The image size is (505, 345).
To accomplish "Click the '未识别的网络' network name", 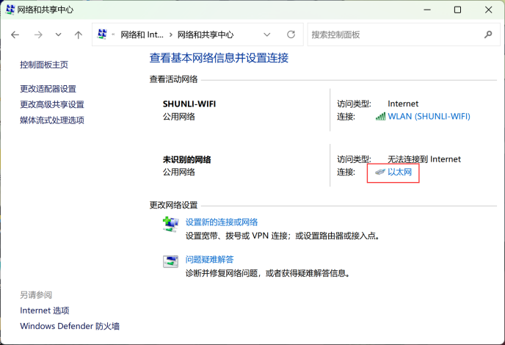I will 186,159.
